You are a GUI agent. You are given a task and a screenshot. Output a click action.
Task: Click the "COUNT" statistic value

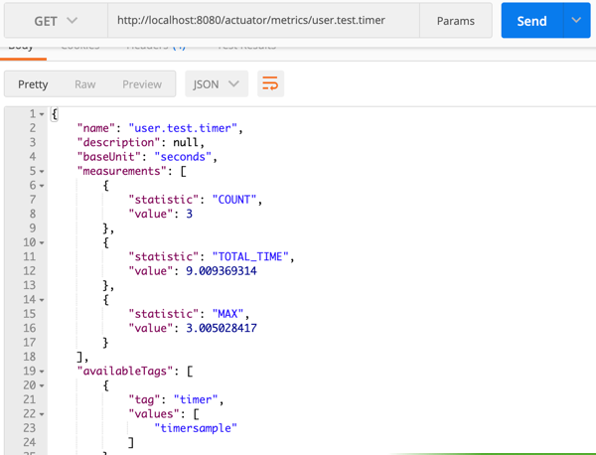(x=234, y=200)
